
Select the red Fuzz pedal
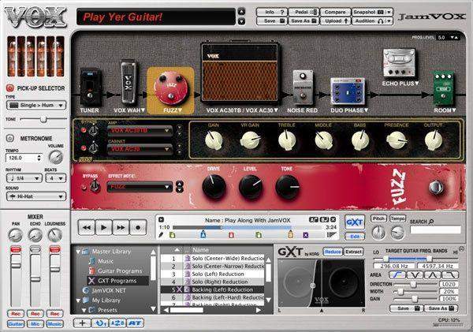[170, 88]
